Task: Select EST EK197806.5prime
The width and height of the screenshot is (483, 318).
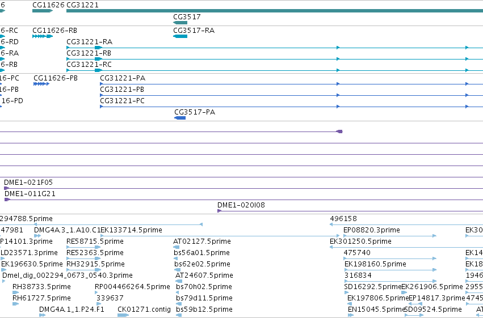Action: (x=378, y=298)
